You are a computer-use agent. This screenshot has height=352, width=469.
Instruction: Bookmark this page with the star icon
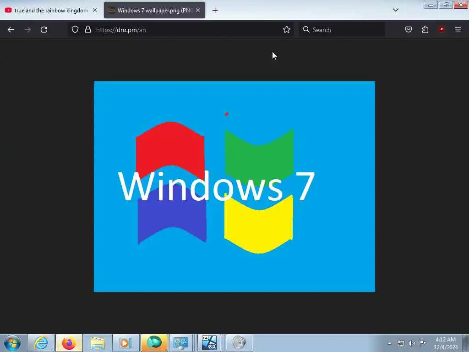tap(287, 30)
